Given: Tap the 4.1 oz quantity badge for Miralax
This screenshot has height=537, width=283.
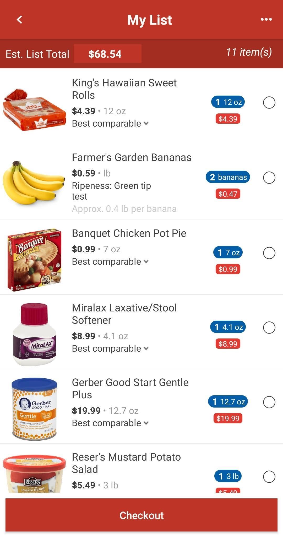Looking at the screenshot, I should point(228,327).
